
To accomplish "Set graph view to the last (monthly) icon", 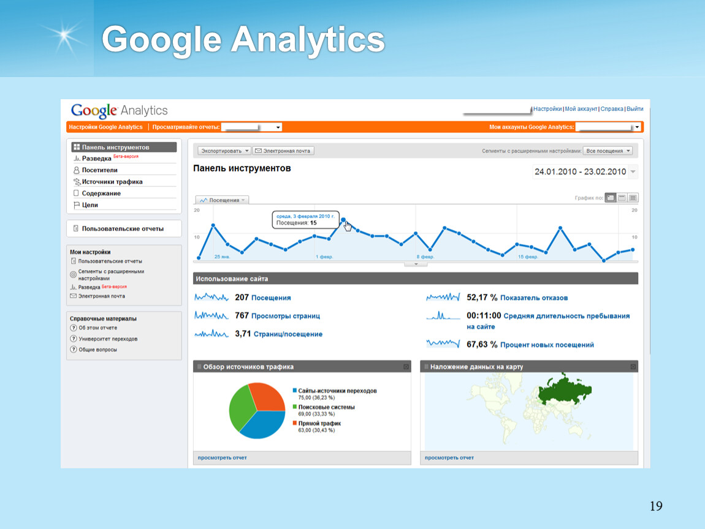I will click(633, 198).
